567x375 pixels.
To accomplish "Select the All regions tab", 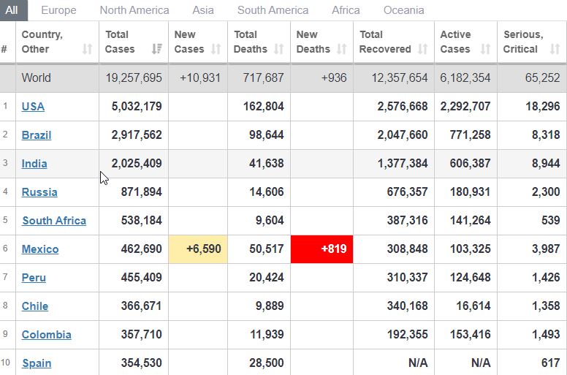I will click(x=12, y=10).
